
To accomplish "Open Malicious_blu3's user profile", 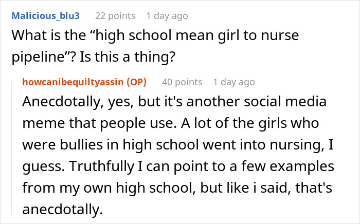I will pyautogui.click(x=45, y=16).
